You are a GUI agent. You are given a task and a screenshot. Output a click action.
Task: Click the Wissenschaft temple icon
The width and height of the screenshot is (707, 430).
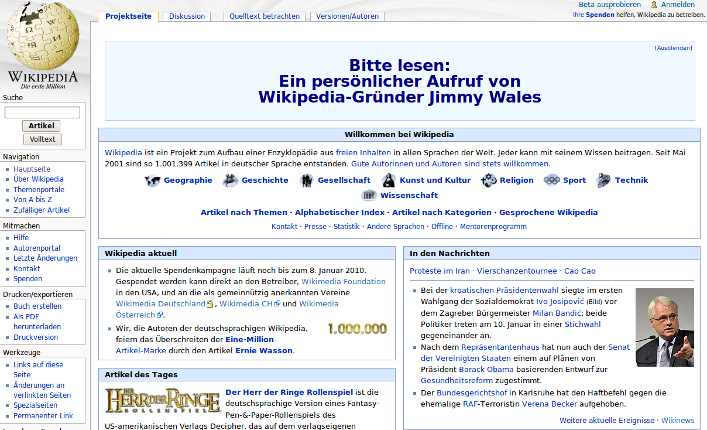pyautogui.click(x=369, y=196)
